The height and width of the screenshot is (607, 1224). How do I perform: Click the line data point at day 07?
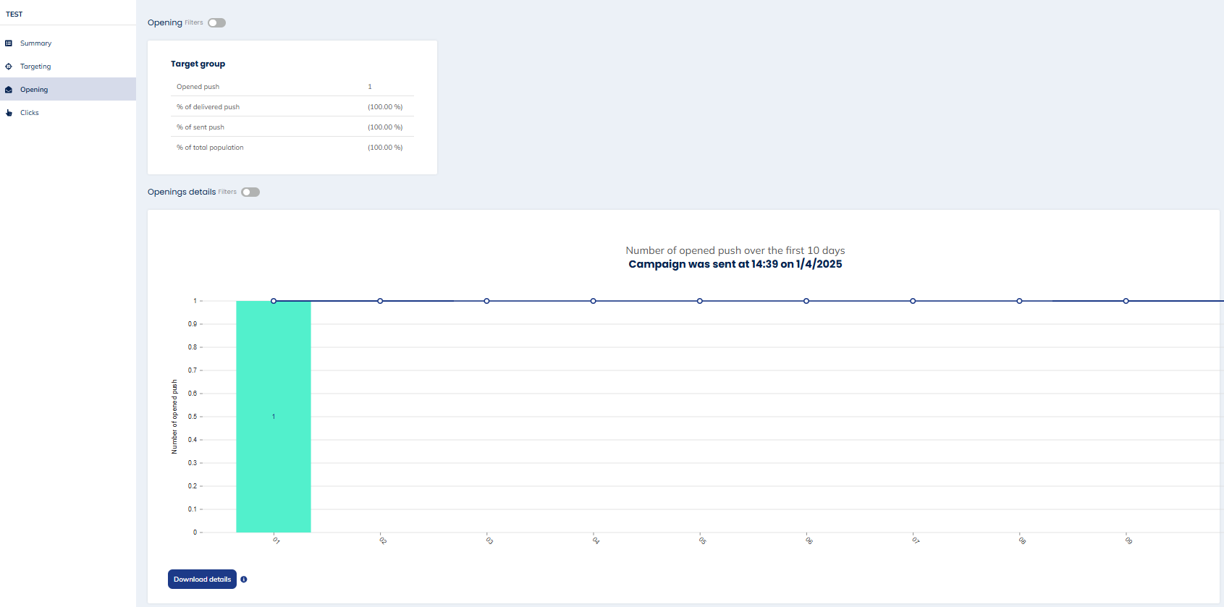point(913,301)
